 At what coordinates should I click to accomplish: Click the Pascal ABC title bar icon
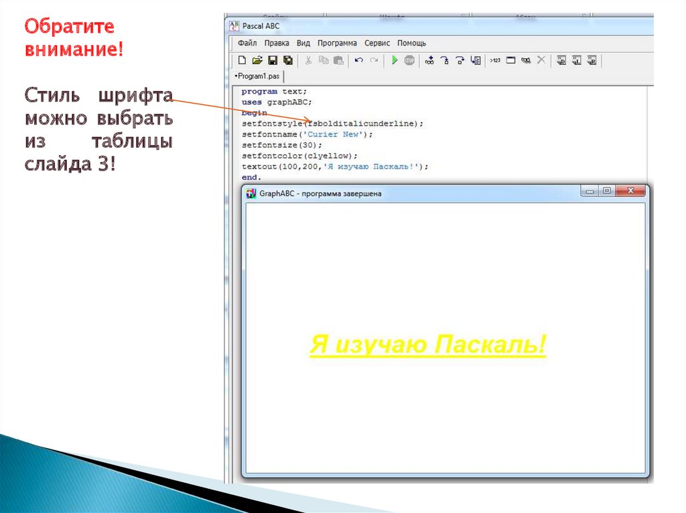pos(234,26)
